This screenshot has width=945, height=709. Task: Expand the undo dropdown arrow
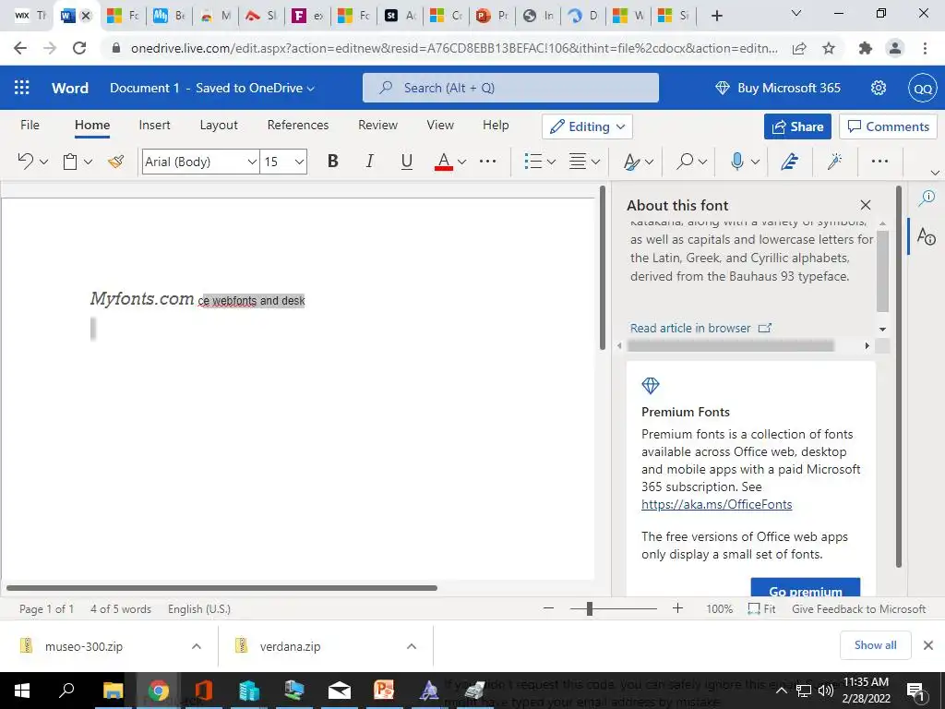[x=43, y=162]
